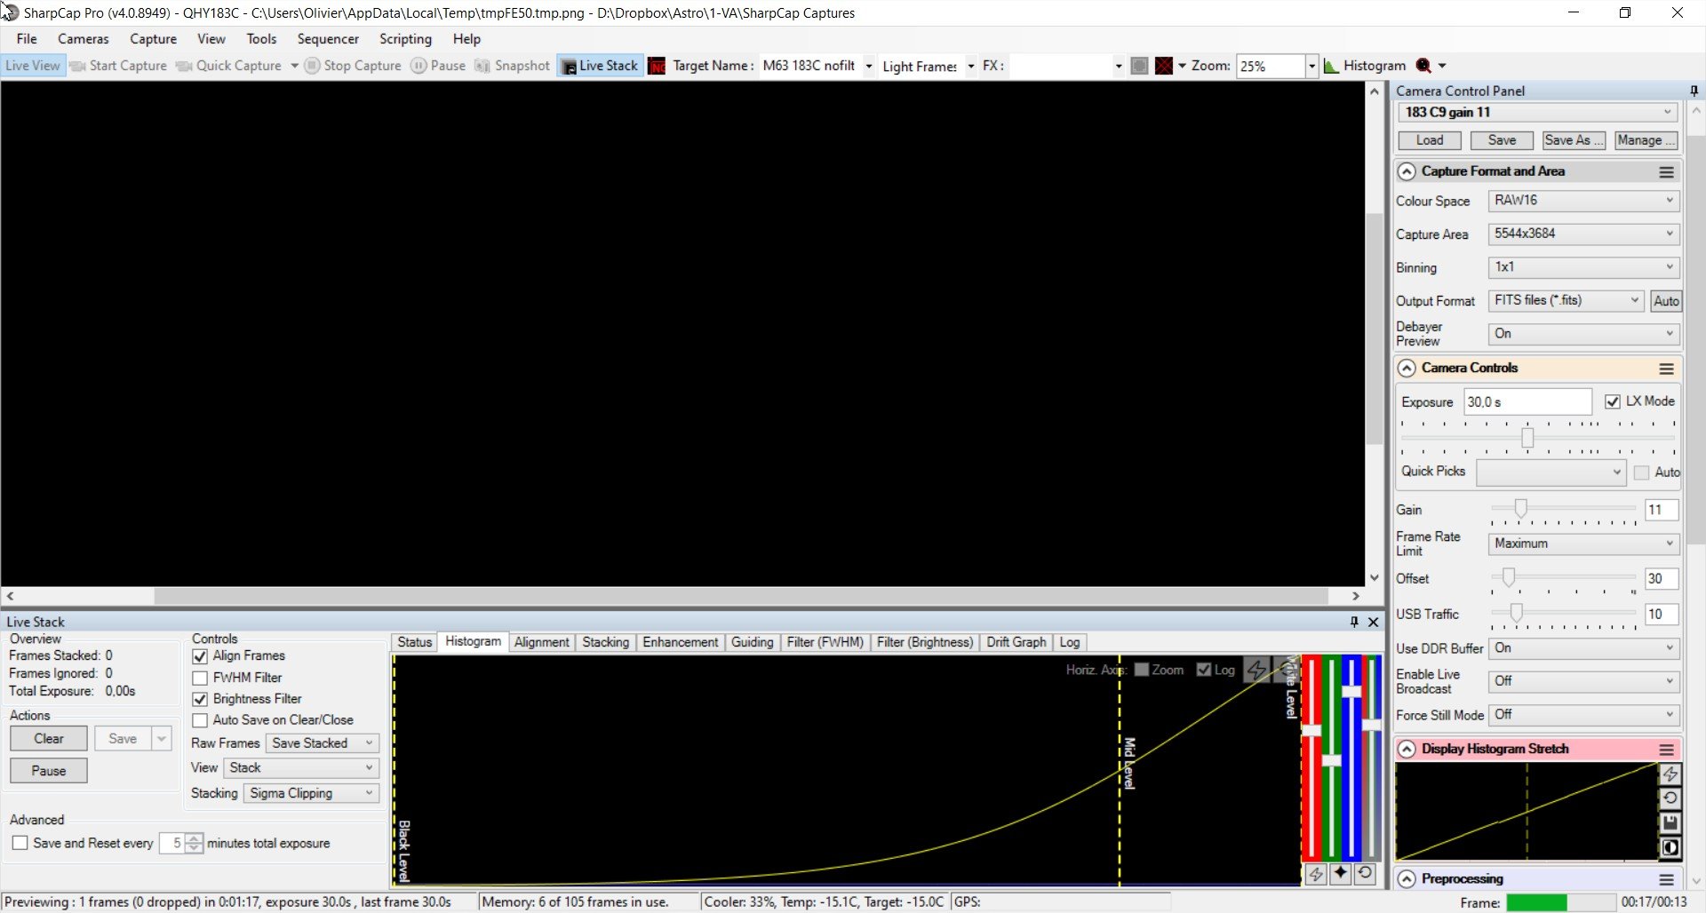Click the reset colour icon below the RGB sliders
1706x913 pixels.
[1365, 874]
